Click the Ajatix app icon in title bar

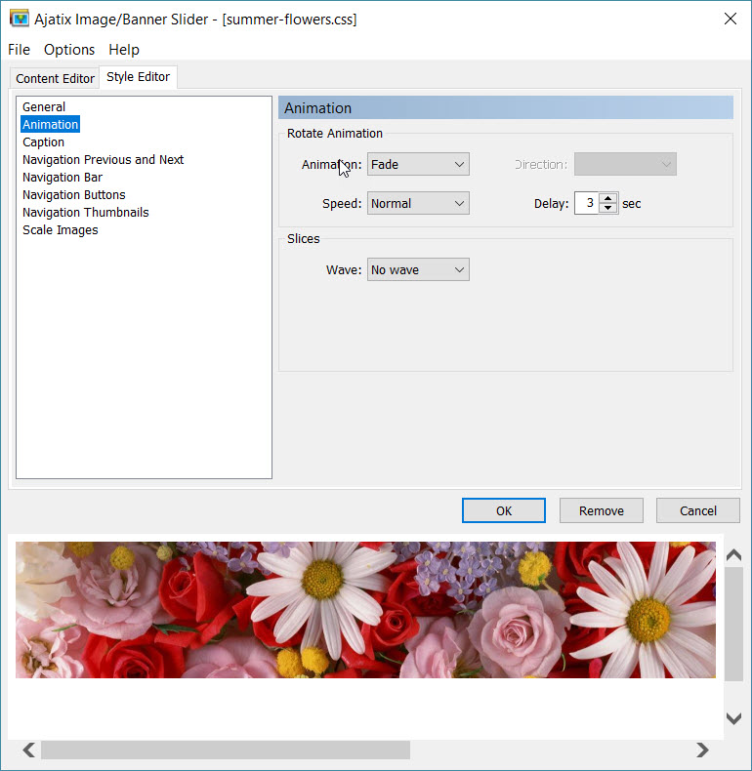[x=20, y=19]
